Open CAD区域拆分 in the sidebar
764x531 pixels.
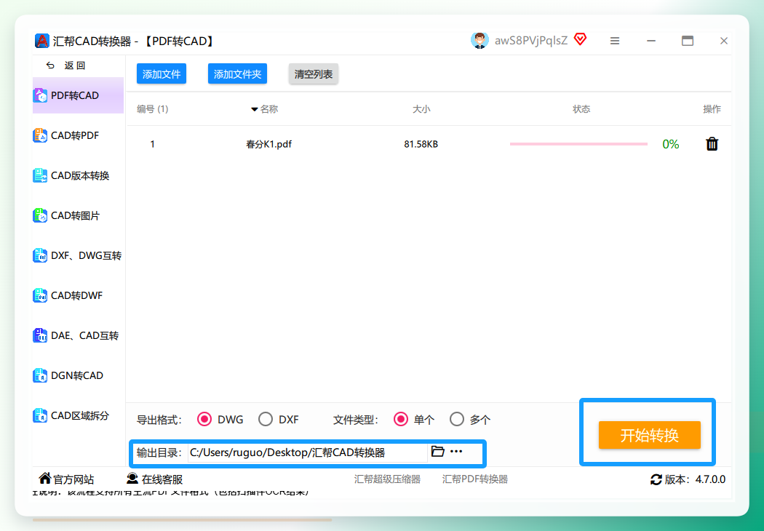(78, 415)
